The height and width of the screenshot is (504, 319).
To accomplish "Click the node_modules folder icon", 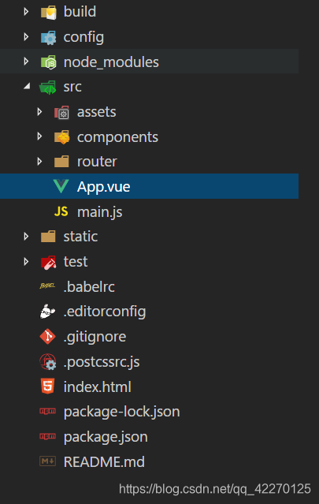I will pos(49,62).
